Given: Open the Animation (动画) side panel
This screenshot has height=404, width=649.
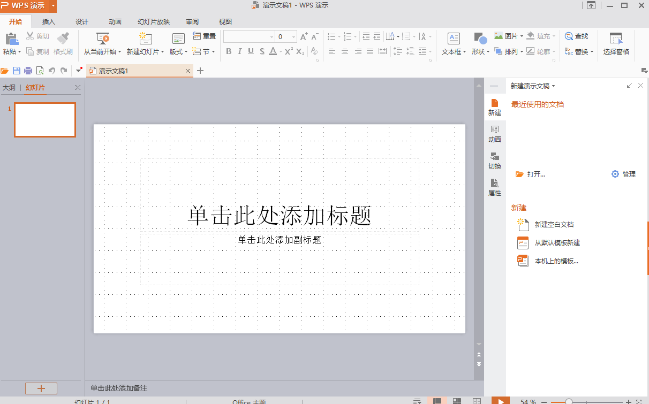Looking at the screenshot, I should 495,133.
